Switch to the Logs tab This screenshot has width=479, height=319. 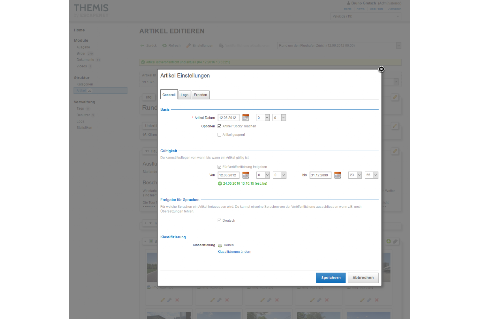[x=185, y=95]
